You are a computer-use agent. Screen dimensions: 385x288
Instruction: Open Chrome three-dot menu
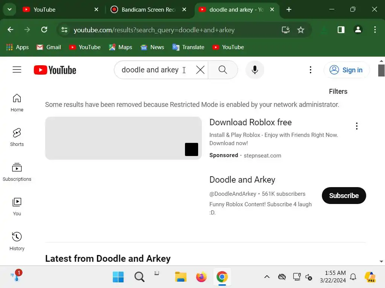tap(375, 30)
